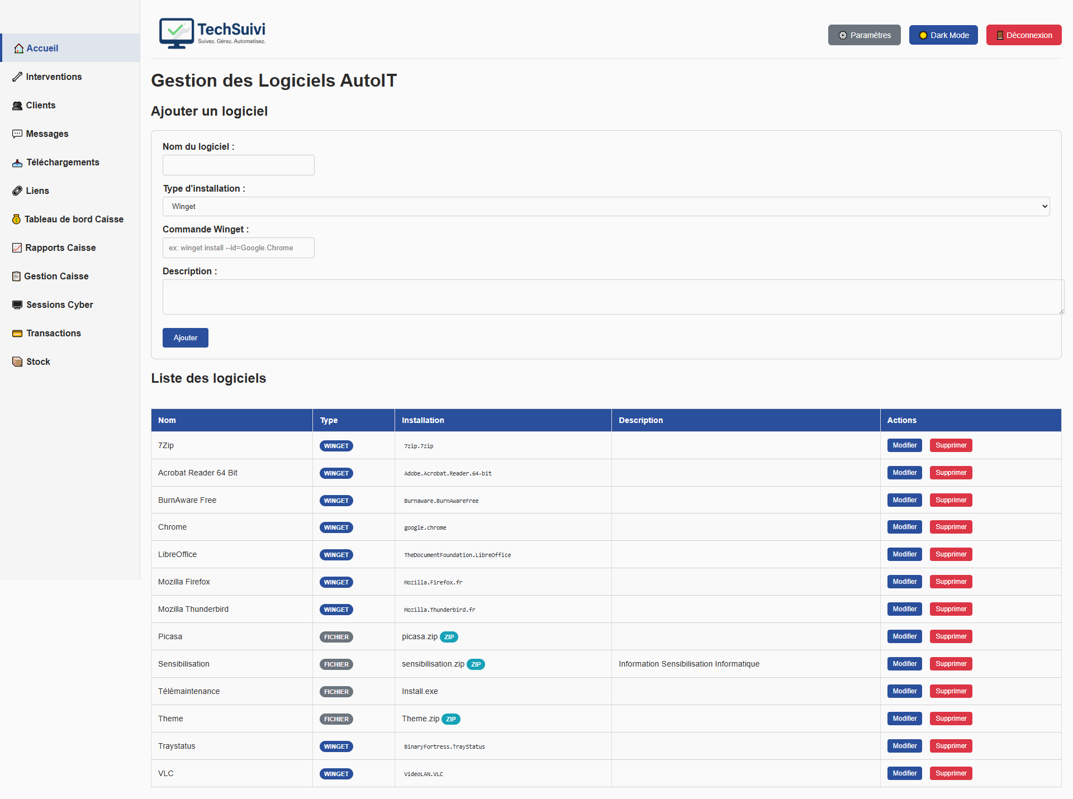Open the Type d'installation dropdown
The width and height of the screenshot is (1073, 799).
[x=605, y=206]
